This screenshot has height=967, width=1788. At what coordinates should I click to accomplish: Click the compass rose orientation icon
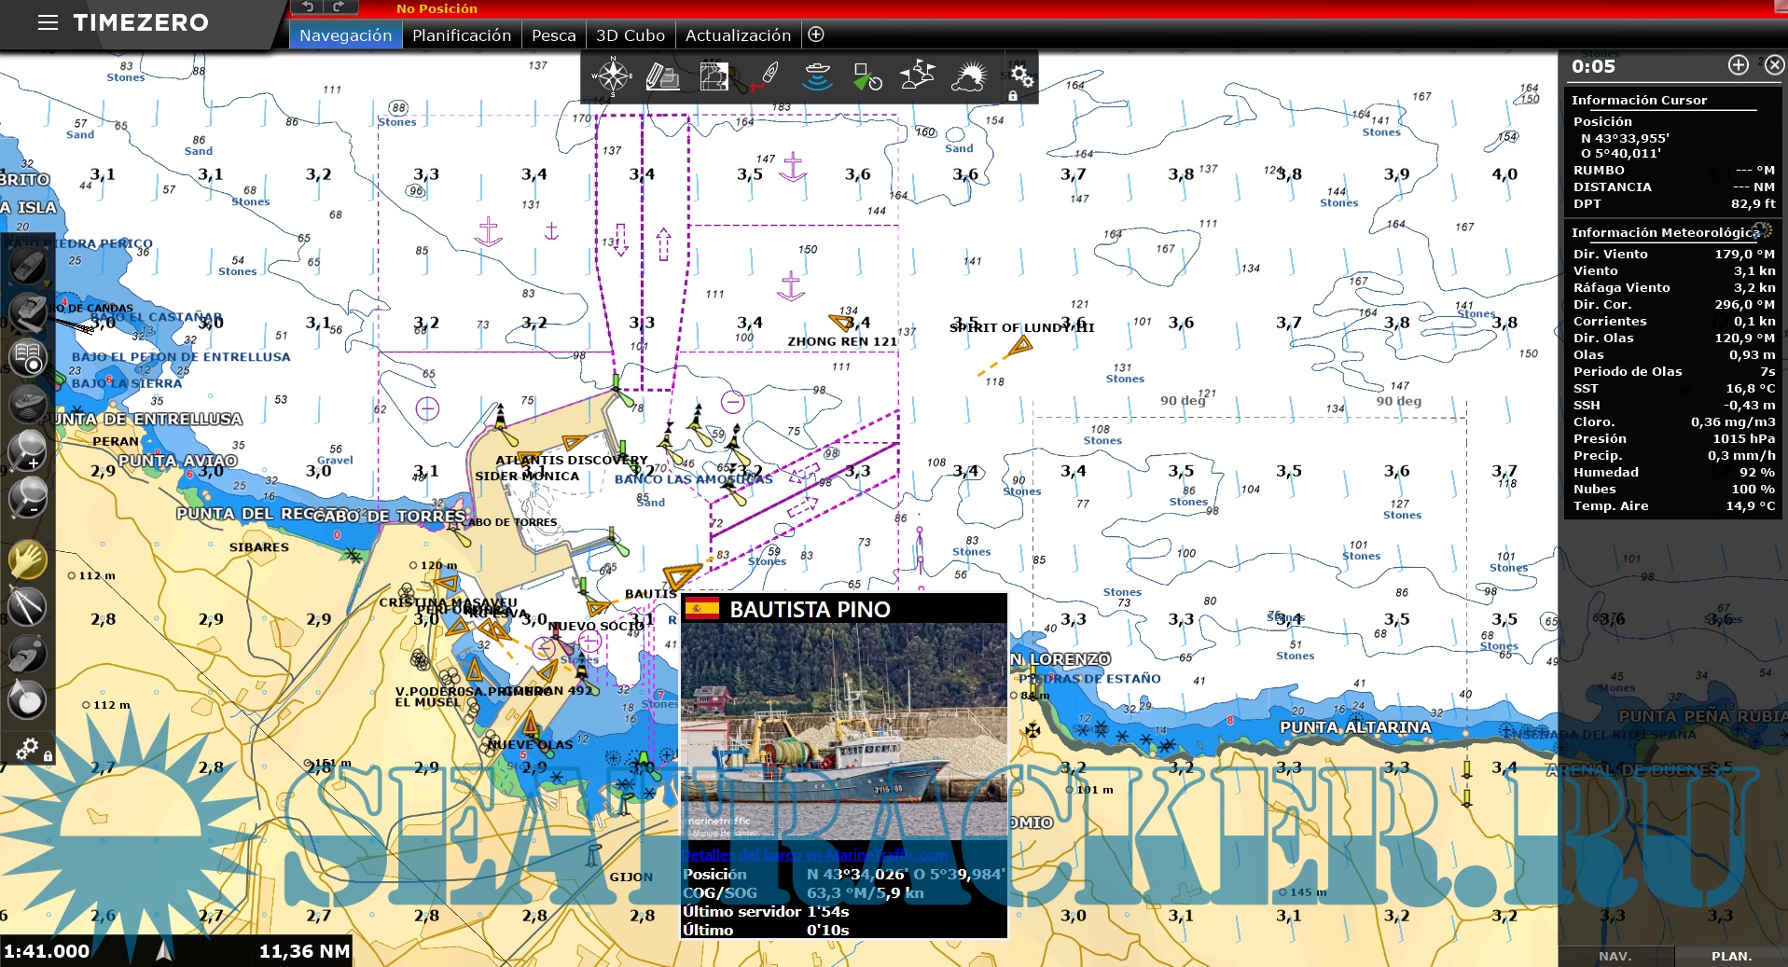pyautogui.click(x=612, y=76)
